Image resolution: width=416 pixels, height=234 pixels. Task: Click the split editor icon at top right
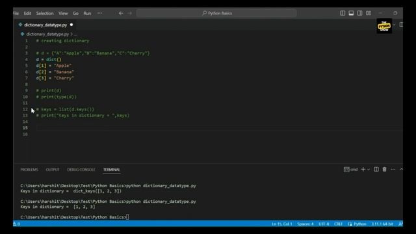click(401, 25)
